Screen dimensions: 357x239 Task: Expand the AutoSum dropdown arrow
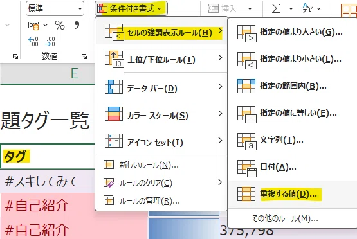(291, 8)
